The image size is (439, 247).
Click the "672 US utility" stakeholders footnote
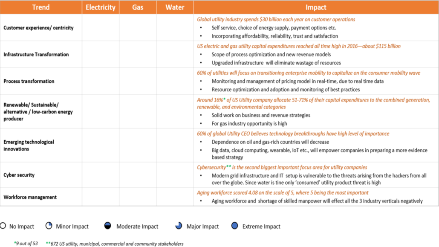pyautogui.click(x=116, y=244)
